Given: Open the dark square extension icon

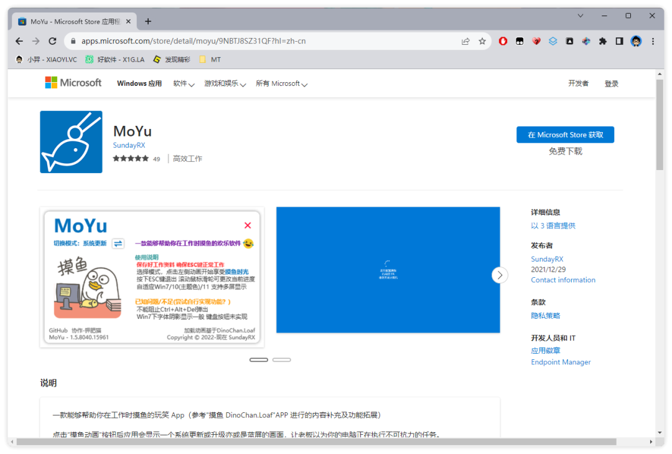Looking at the screenshot, I should (569, 41).
